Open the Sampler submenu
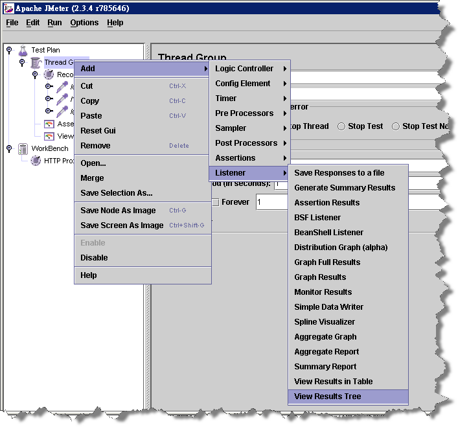458x427 pixels. (x=250, y=128)
